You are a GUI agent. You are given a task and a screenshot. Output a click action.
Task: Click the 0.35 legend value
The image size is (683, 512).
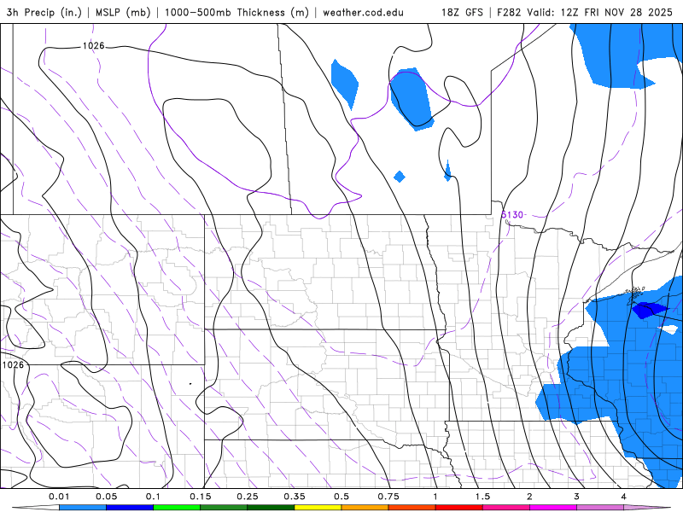click(x=295, y=497)
